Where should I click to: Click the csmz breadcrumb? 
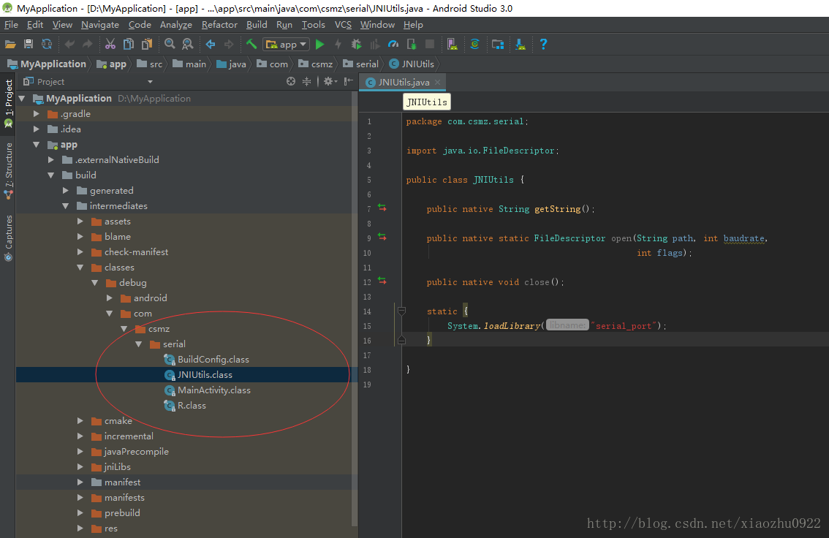[316, 64]
